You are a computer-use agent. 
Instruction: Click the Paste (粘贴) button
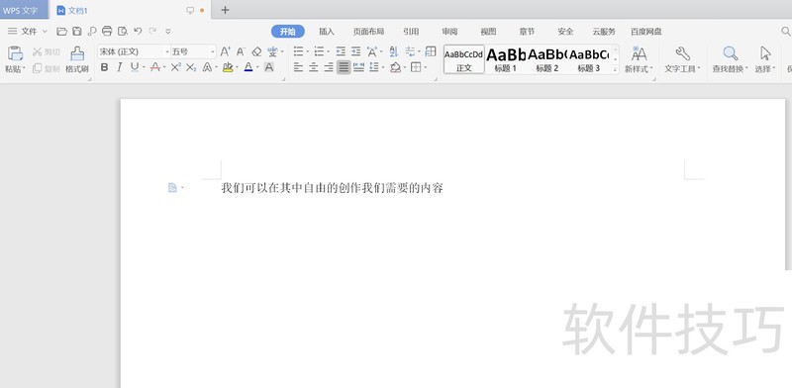[15, 59]
